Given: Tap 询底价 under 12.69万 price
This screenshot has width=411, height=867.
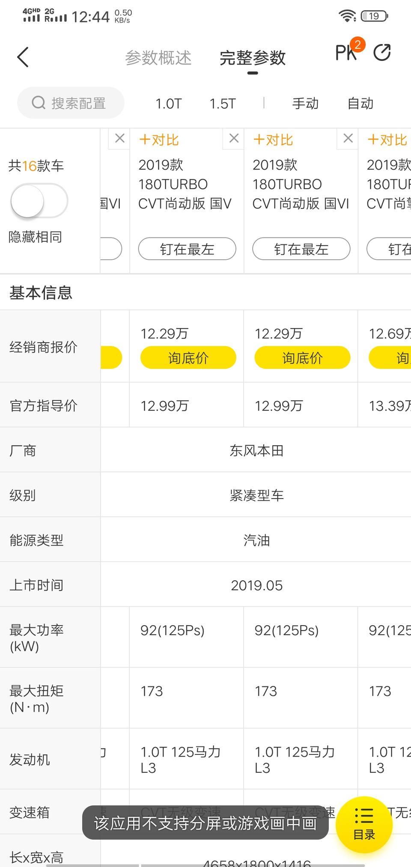Looking at the screenshot, I should [390, 357].
